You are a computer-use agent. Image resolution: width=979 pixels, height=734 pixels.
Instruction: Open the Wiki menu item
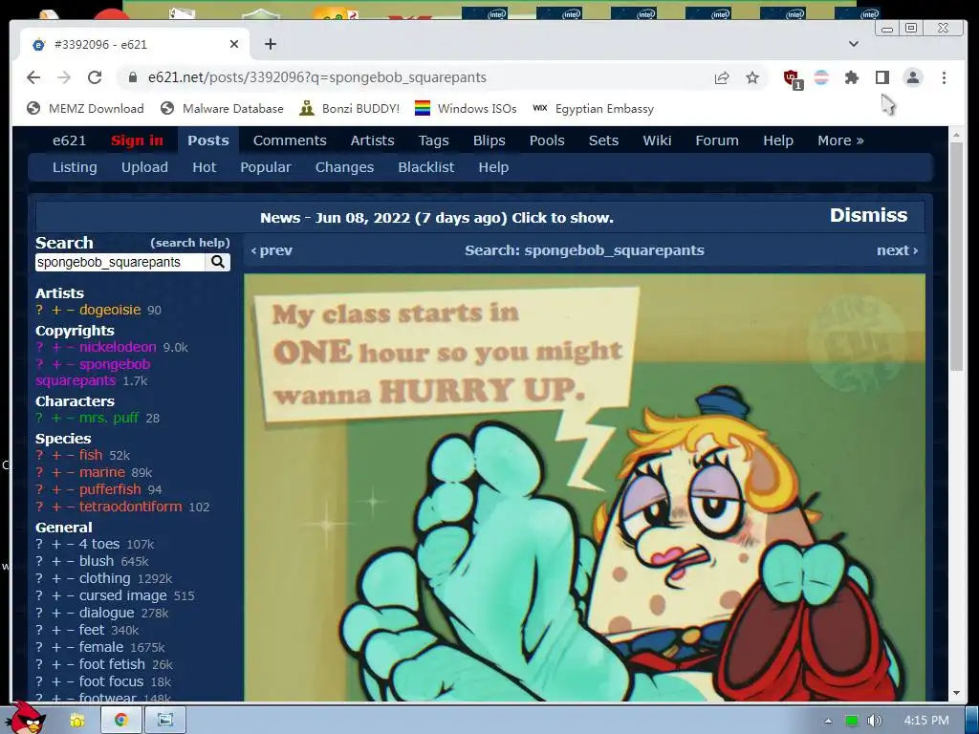pyautogui.click(x=657, y=140)
